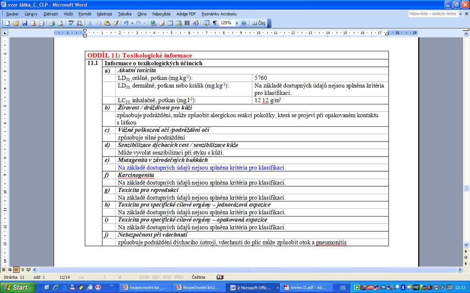
Task: Activate the Format Painter brush
Action: [116, 23]
